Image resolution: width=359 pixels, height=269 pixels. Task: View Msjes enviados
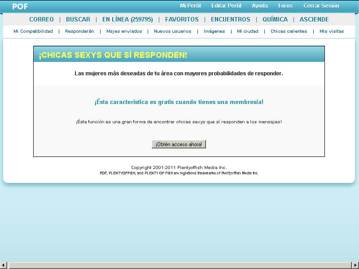point(124,31)
